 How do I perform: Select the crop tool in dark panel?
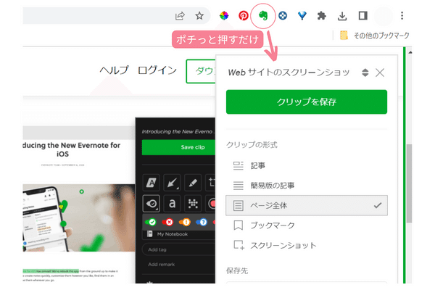pyautogui.click(x=210, y=183)
